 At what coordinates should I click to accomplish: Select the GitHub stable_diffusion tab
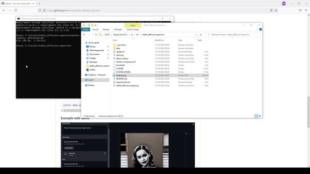(18, 3)
